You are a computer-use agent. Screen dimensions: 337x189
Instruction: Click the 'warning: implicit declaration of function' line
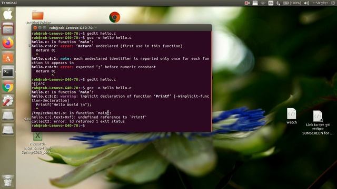tap(121, 98)
